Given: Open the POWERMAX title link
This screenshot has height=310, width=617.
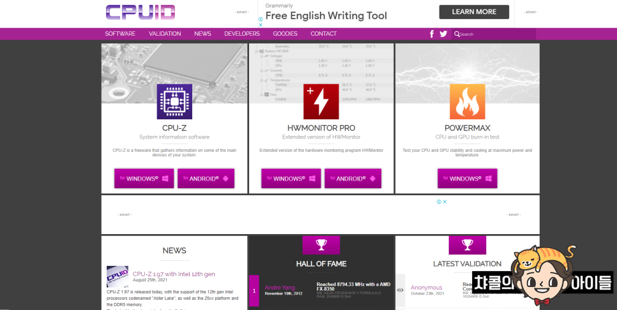Looking at the screenshot, I should 468,128.
